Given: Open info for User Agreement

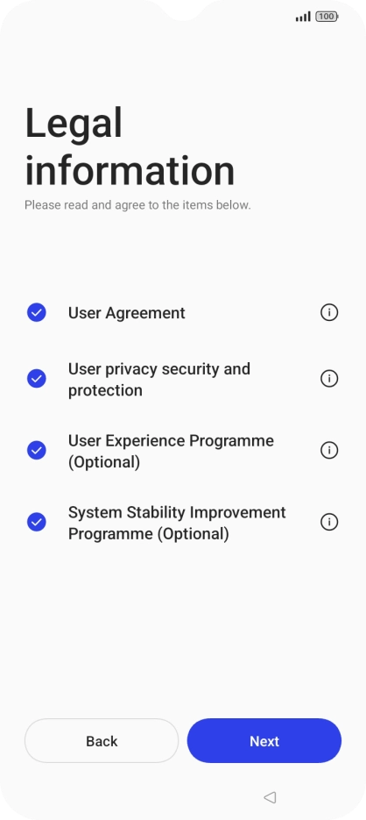Looking at the screenshot, I should [329, 313].
